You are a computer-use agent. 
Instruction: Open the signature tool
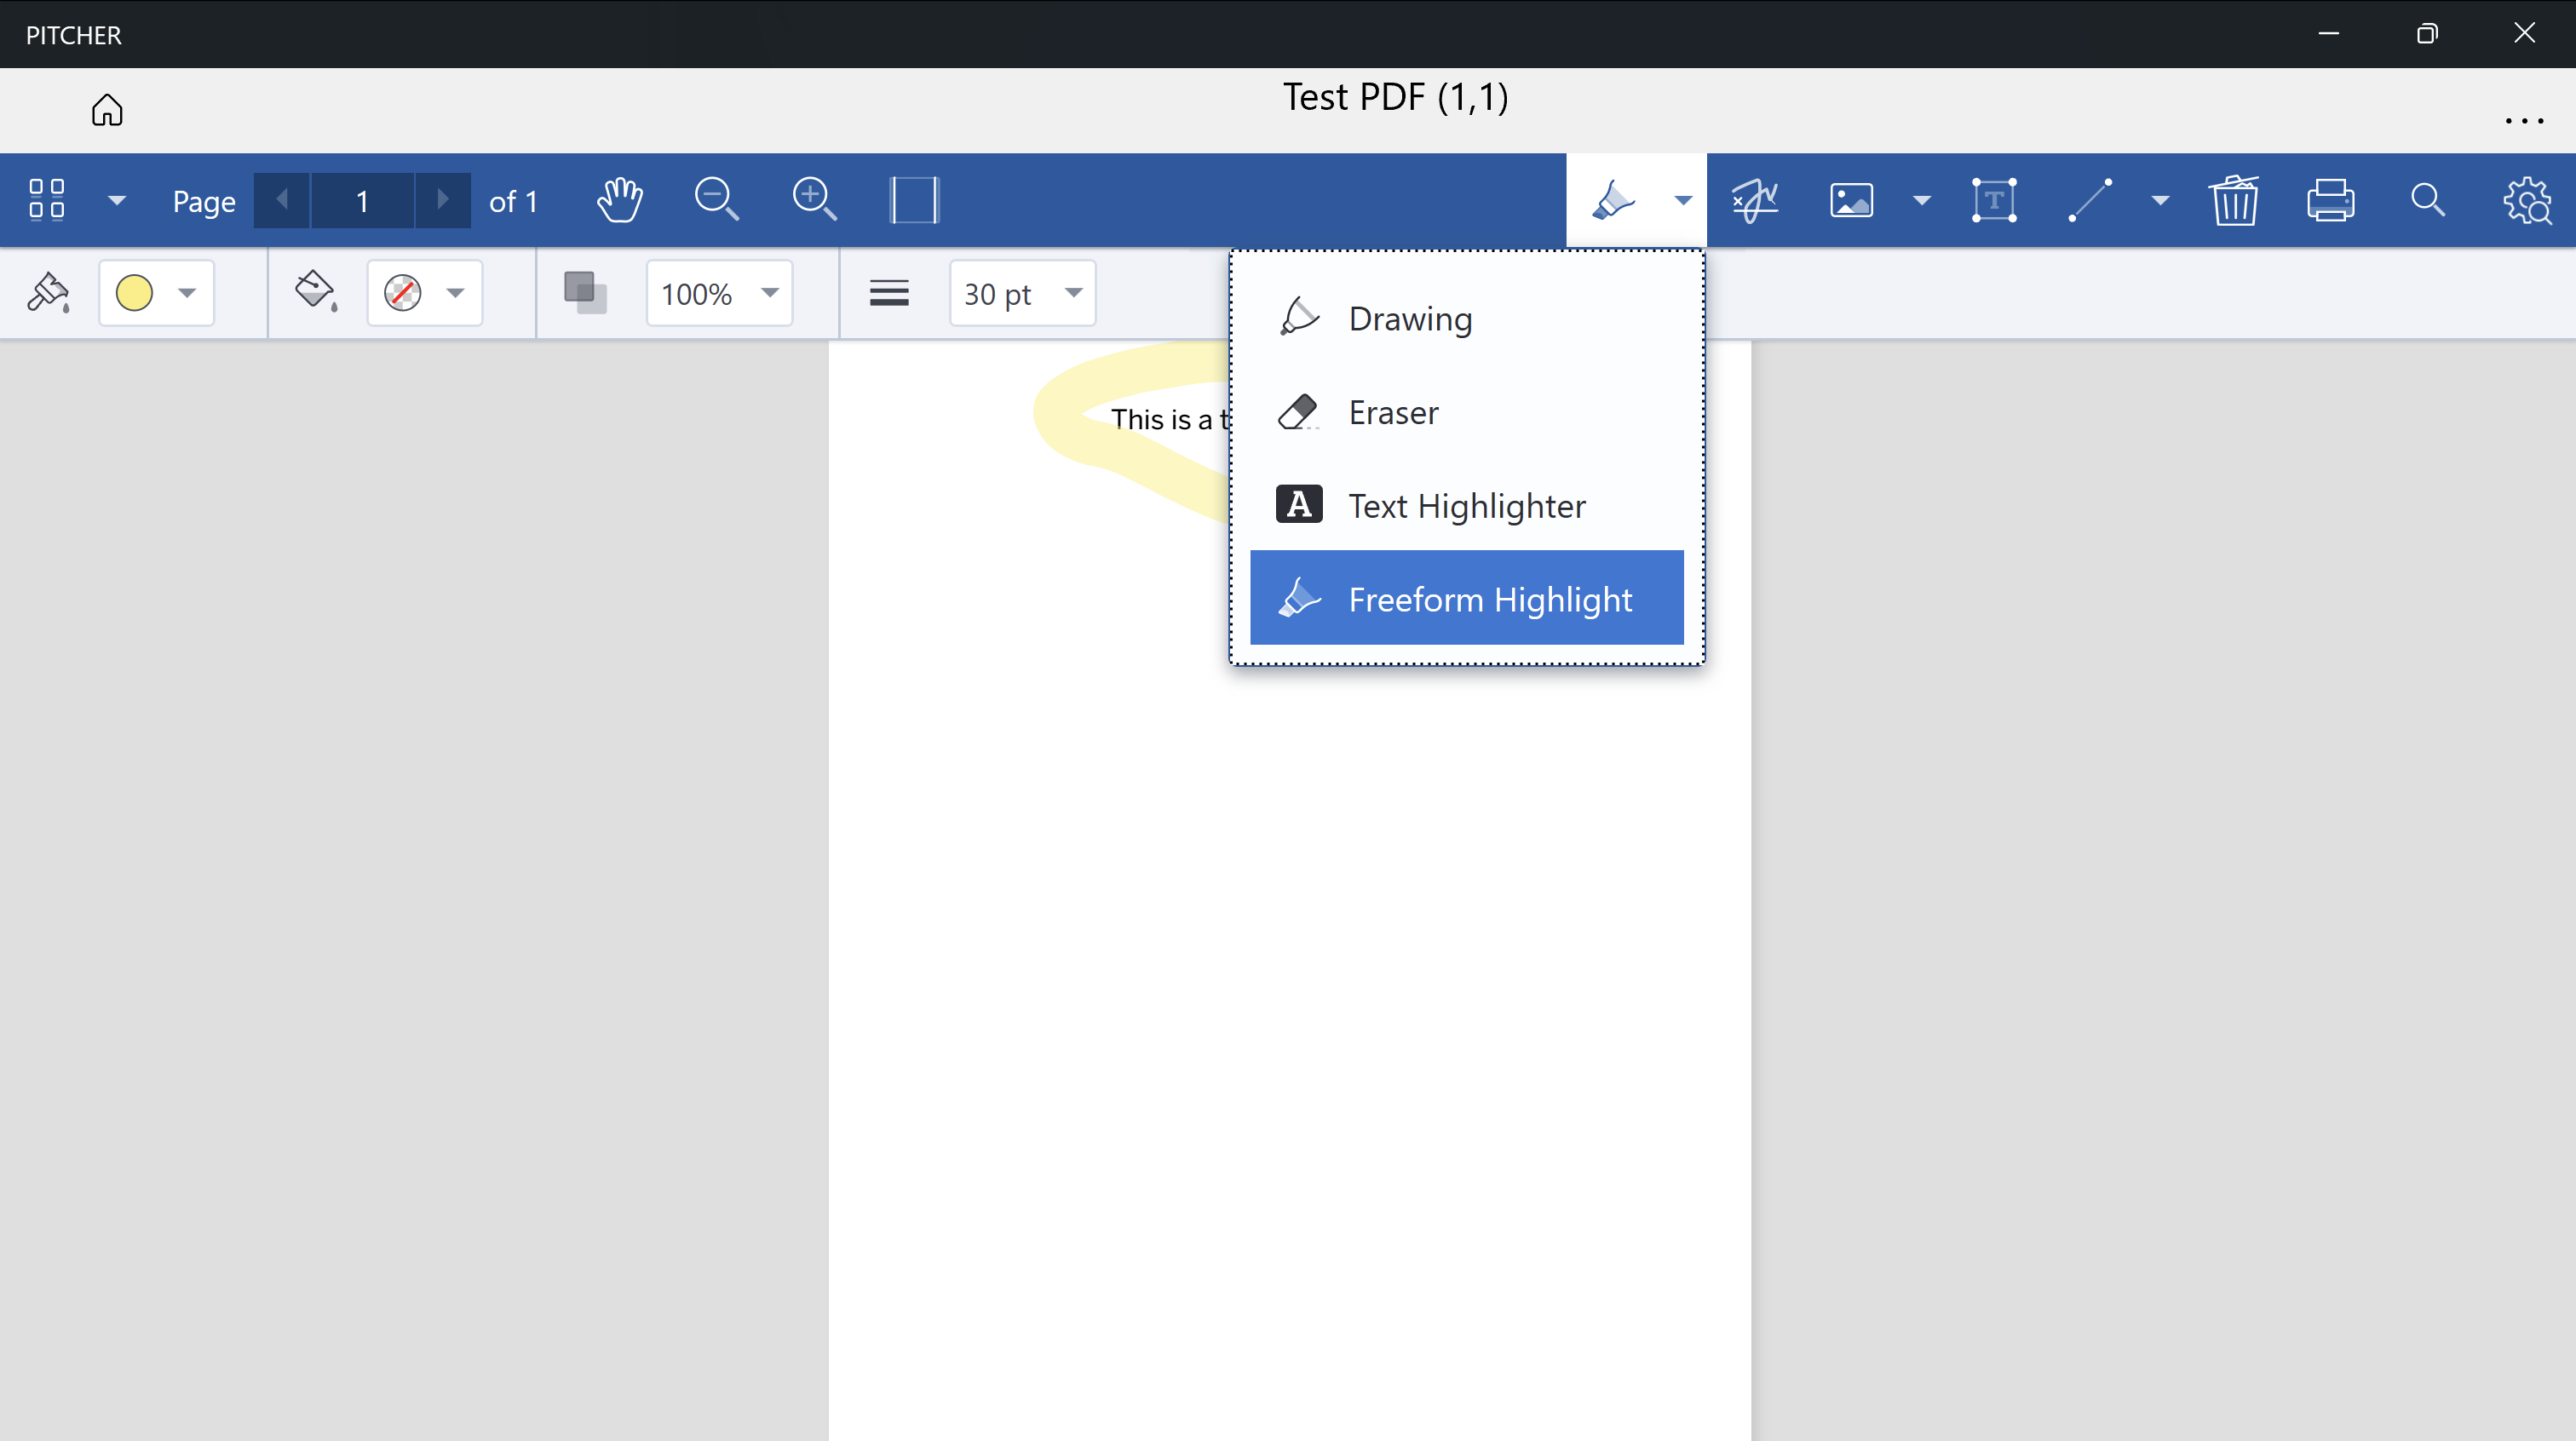tap(1755, 200)
